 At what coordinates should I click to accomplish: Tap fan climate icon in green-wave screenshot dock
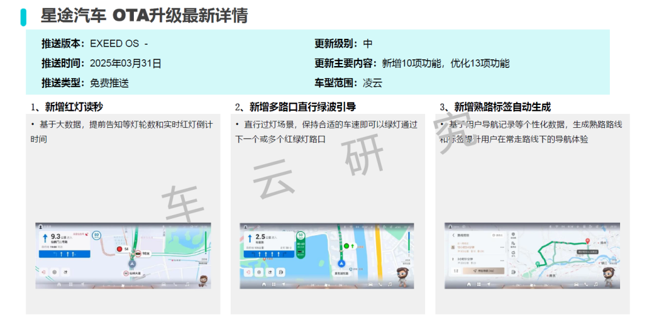(x=326, y=285)
